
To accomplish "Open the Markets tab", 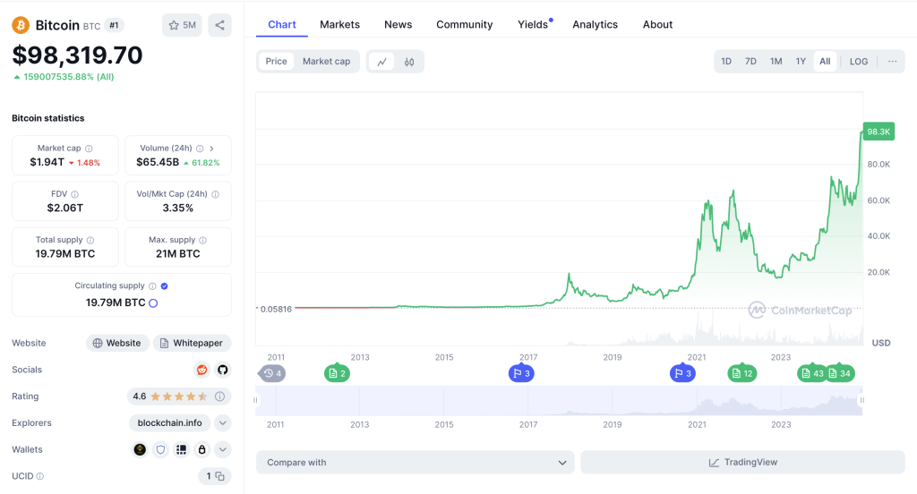I will (x=339, y=24).
